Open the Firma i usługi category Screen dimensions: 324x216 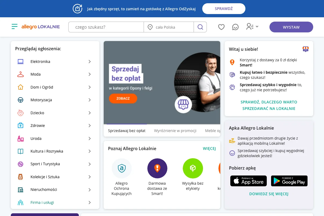[x=55, y=202]
